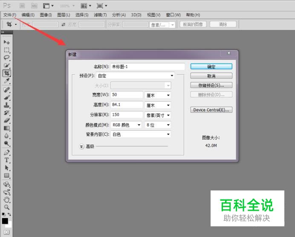Select the Brush tool
Image resolution: width=295 pixels, height=237 pixels.
pos(6,97)
